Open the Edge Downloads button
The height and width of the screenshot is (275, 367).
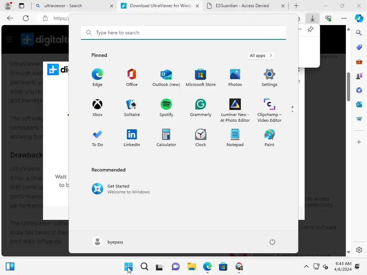[313, 18]
